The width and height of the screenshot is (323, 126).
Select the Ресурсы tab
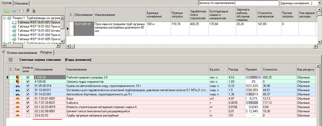pos(46,53)
